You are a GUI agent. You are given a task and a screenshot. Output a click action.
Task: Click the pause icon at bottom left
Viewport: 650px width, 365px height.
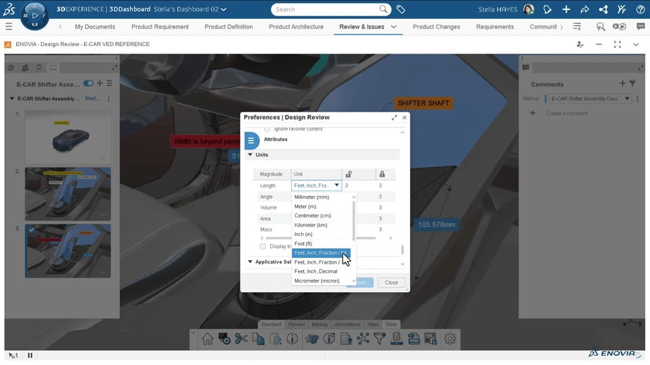[30, 355]
